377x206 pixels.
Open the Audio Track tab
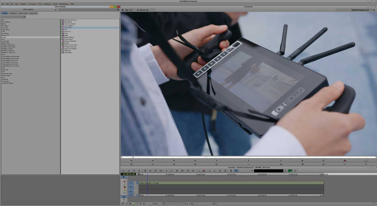click(23, 13)
